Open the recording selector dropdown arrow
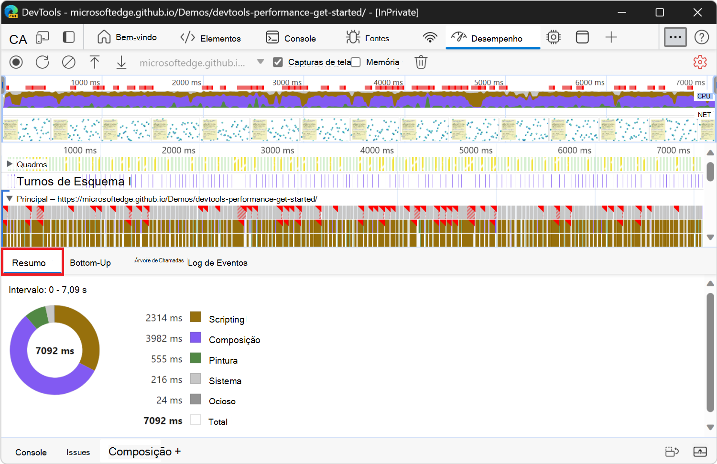 click(x=261, y=62)
